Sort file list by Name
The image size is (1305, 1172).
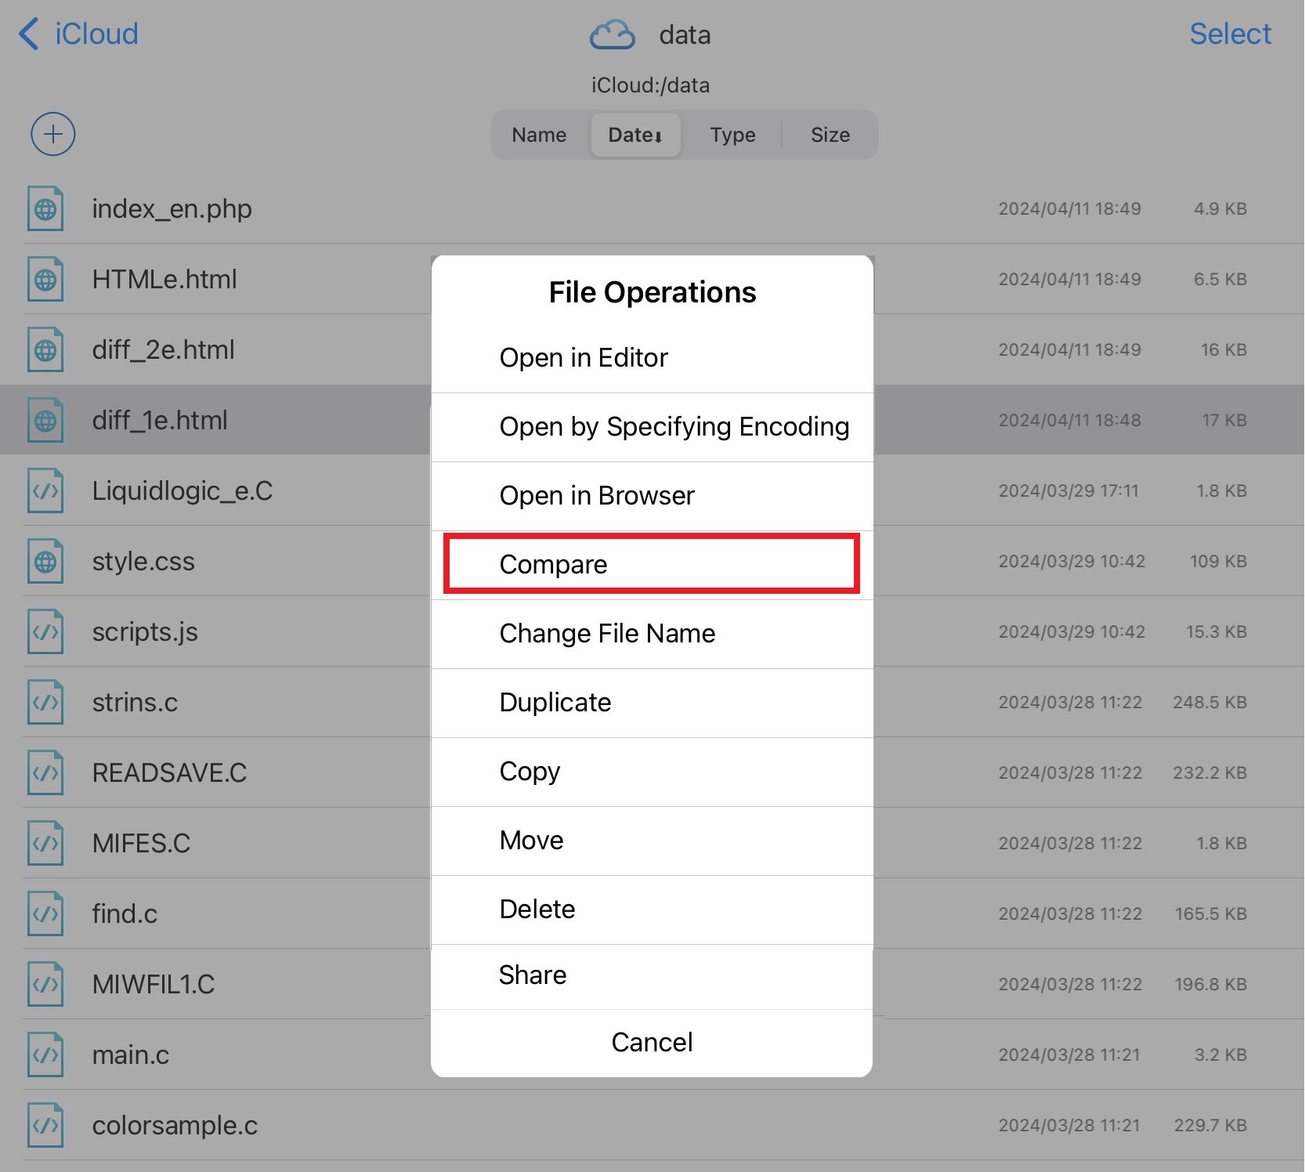539,135
